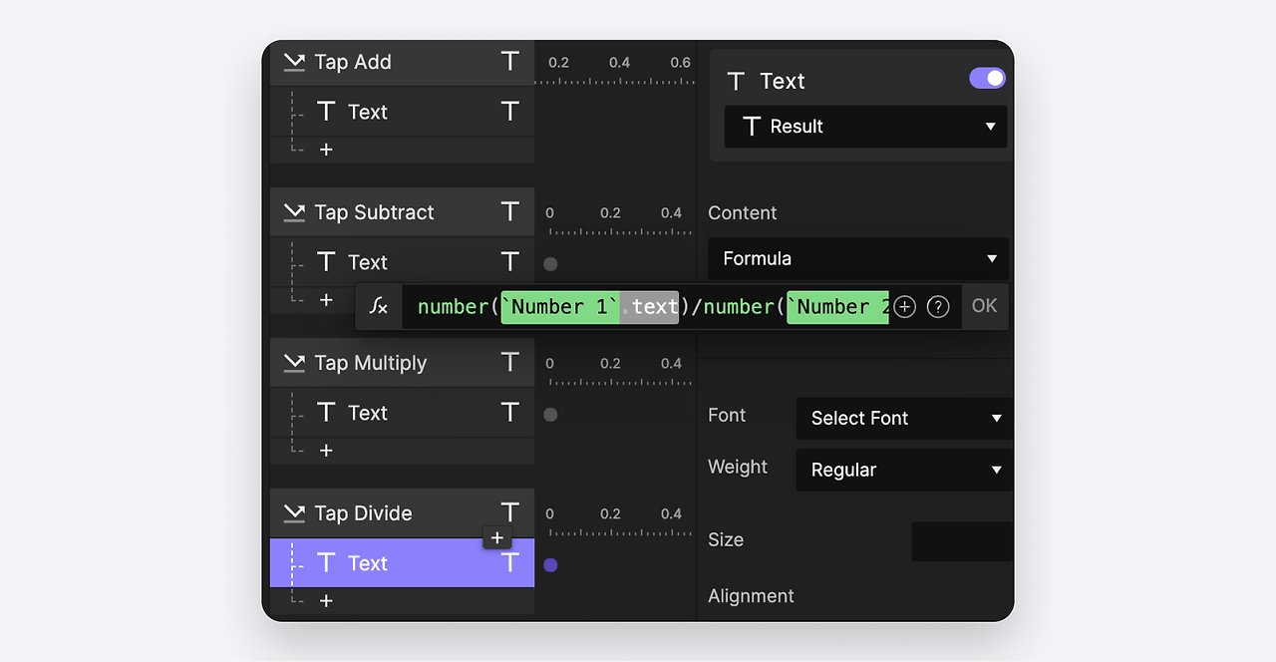Open the Weight Regular dropdown
The image size is (1276, 662).
(904, 471)
